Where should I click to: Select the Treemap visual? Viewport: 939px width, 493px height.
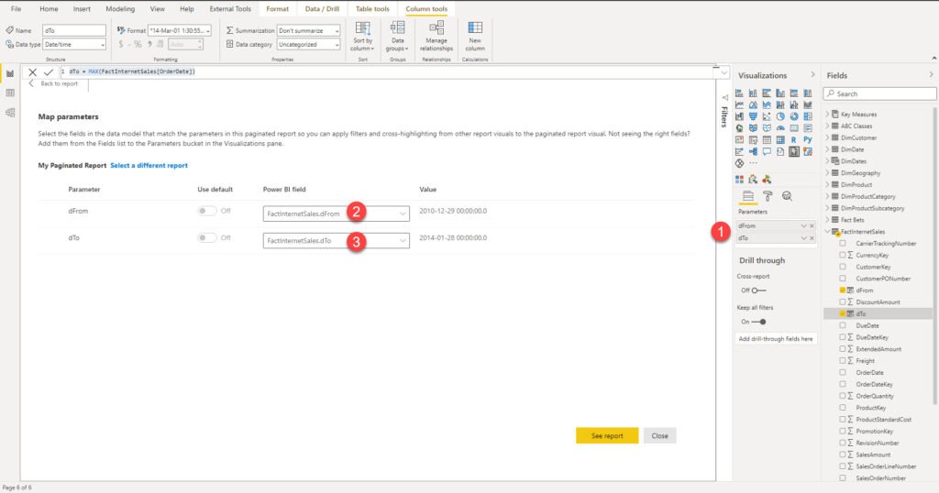point(808,116)
